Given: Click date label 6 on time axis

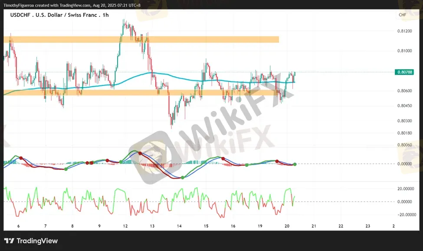Looking at the screenshot, I should tap(18, 226).
